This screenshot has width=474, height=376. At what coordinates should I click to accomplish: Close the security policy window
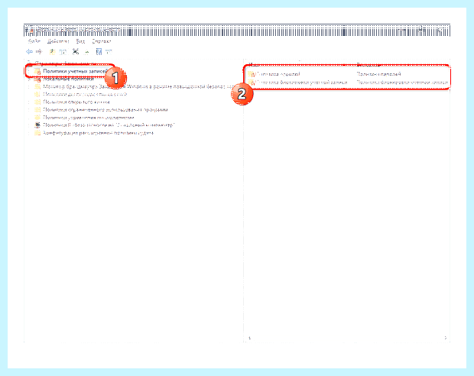[x=440, y=30]
